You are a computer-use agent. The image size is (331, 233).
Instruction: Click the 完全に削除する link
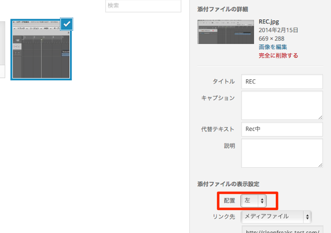(x=278, y=55)
